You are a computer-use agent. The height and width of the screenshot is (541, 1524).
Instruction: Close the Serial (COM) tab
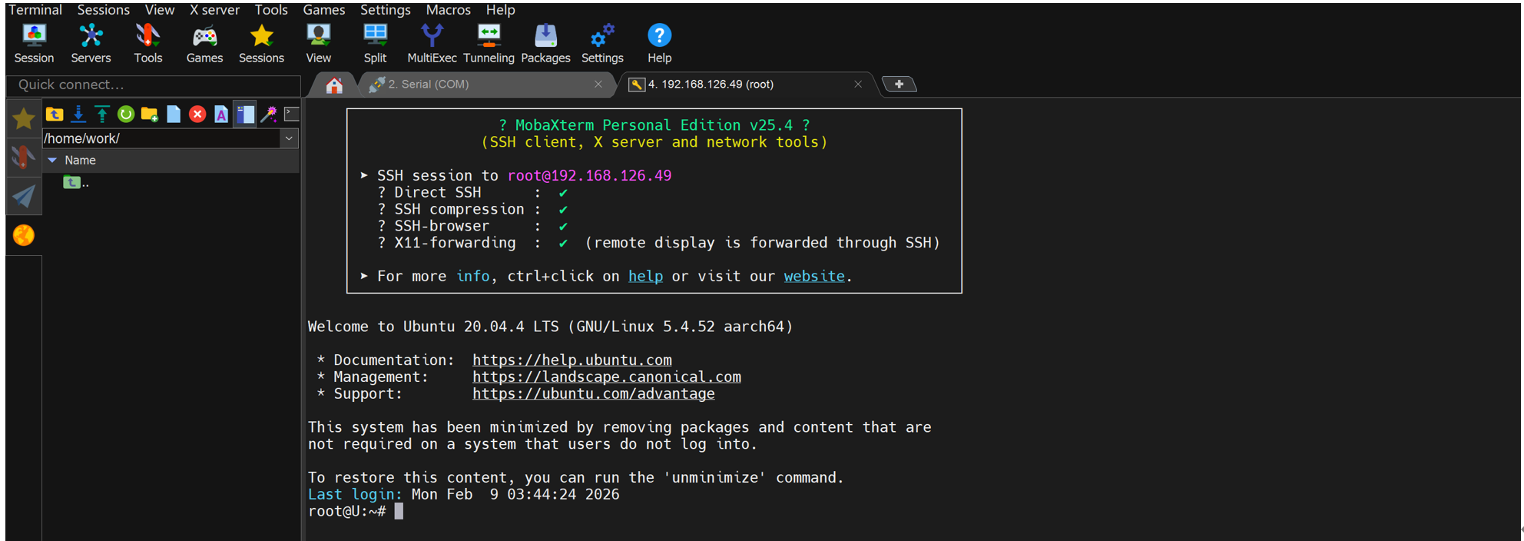tap(598, 85)
